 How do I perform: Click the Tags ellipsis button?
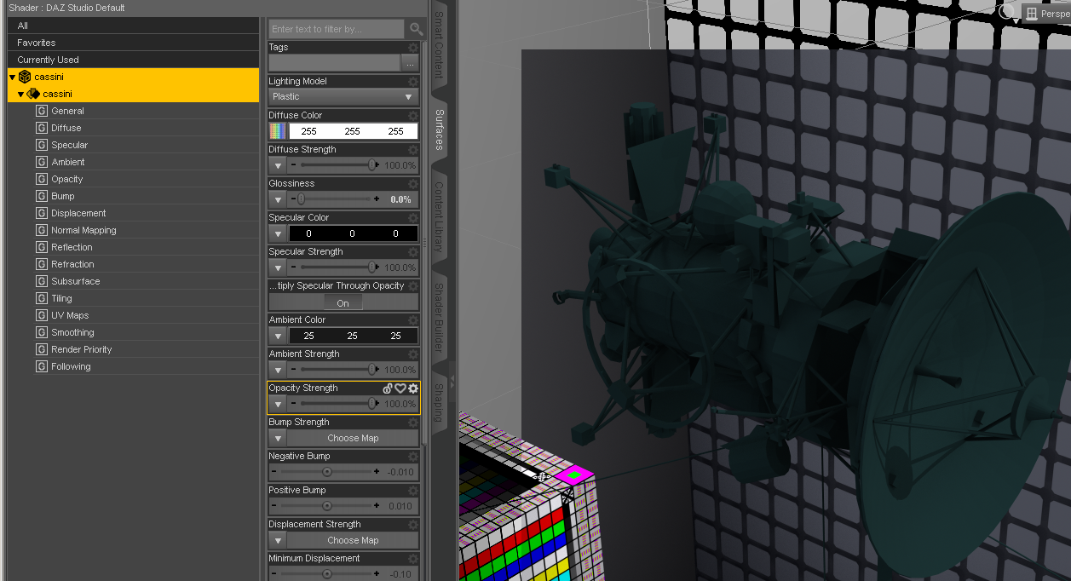click(x=410, y=63)
